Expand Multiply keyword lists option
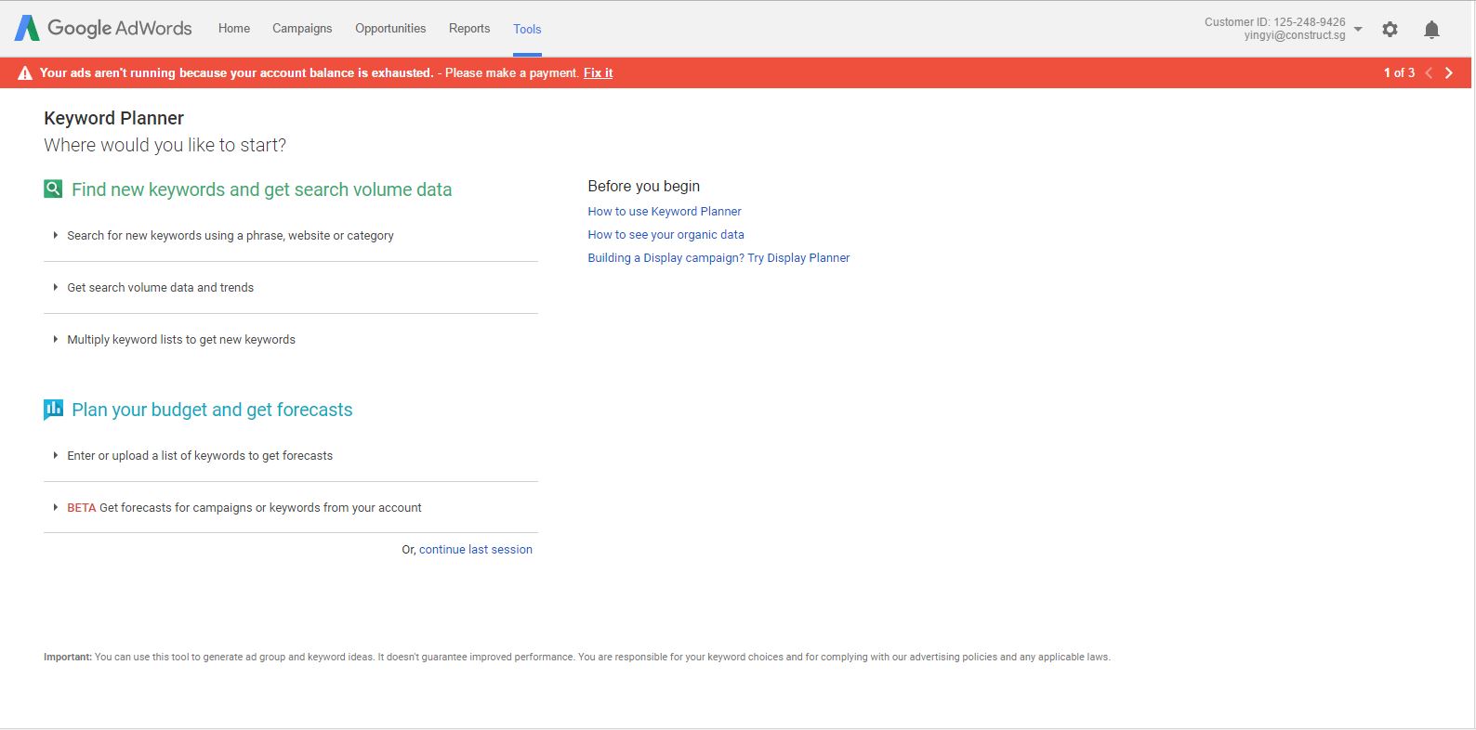 click(180, 340)
